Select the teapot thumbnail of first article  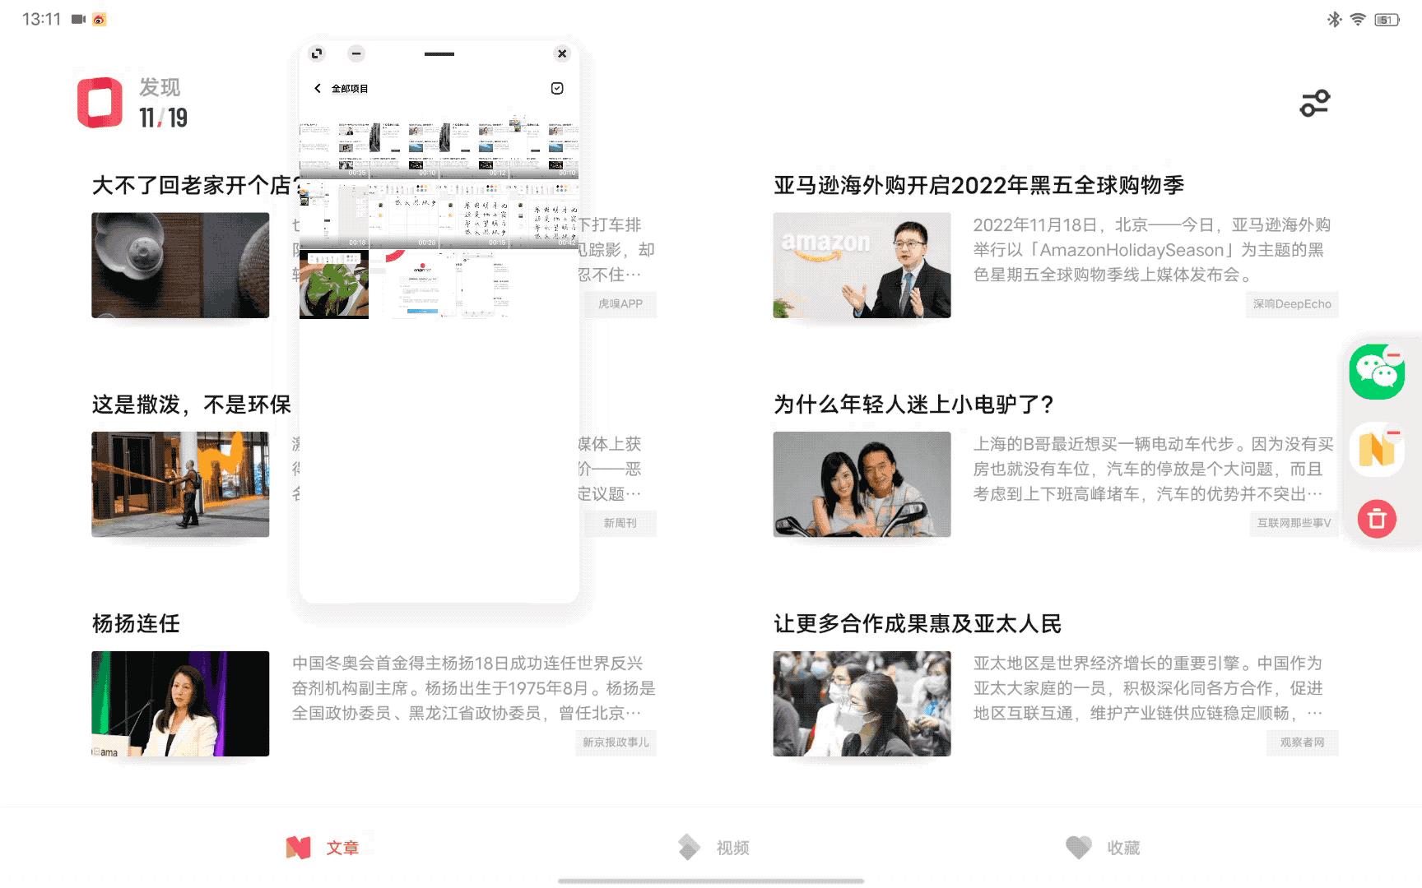180,266
